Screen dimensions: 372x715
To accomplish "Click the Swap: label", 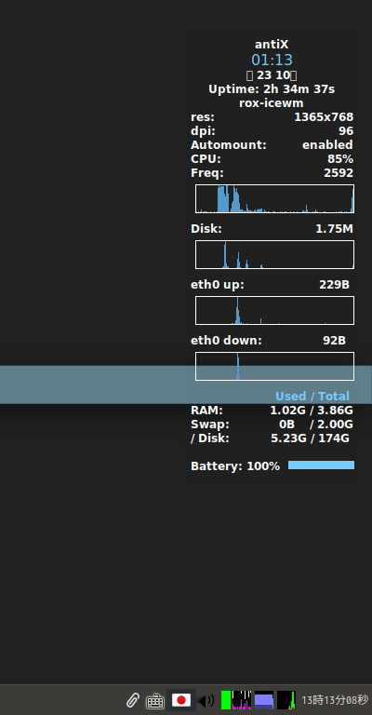I will (210, 425).
